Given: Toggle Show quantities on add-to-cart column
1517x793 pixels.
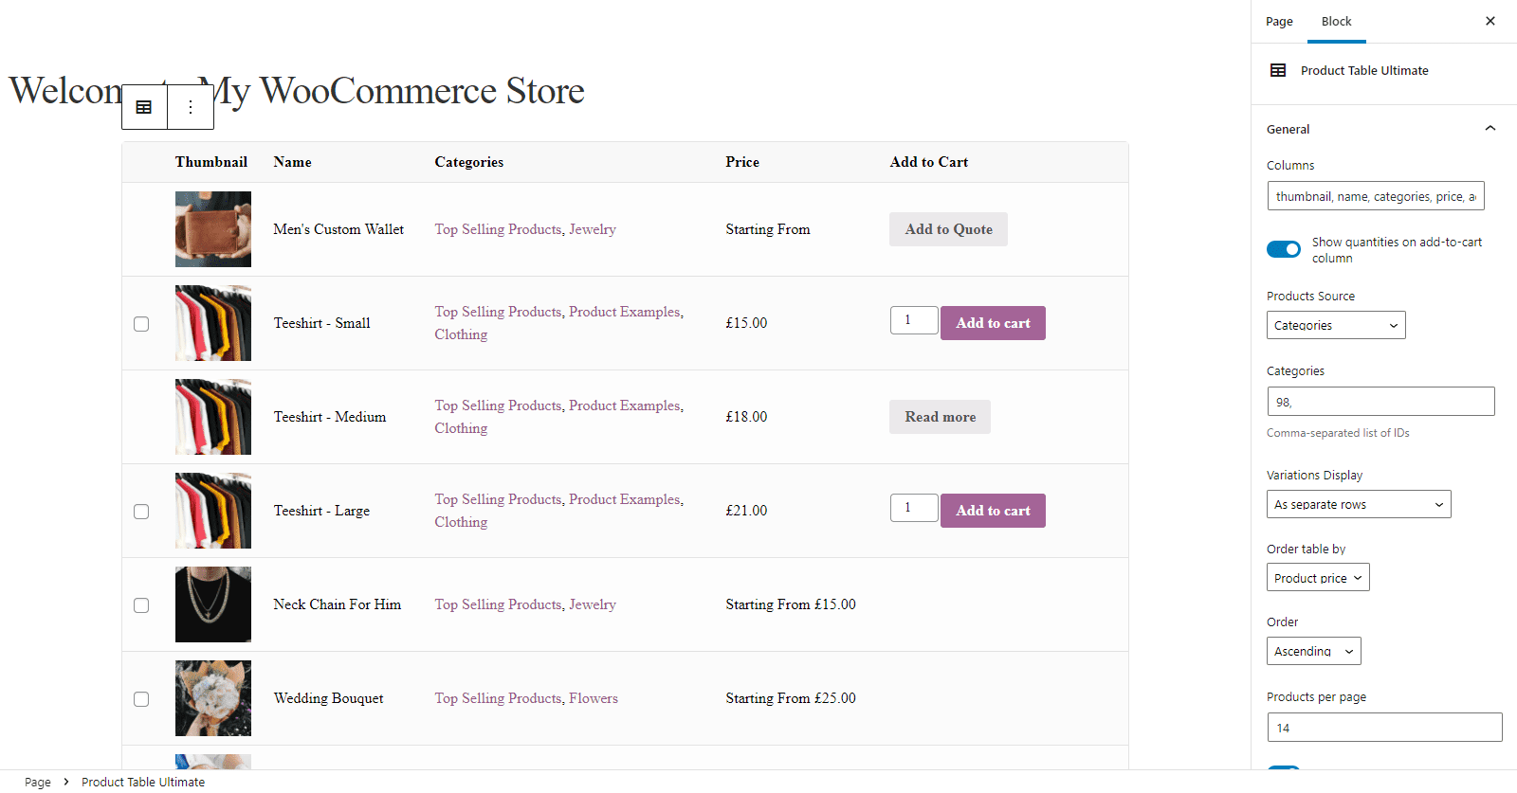Looking at the screenshot, I should pyautogui.click(x=1284, y=249).
